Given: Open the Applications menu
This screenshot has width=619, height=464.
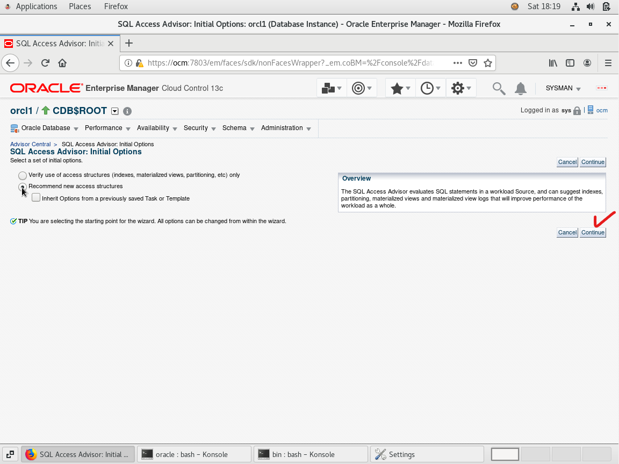Looking at the screenshot, I should pos(37,6).
